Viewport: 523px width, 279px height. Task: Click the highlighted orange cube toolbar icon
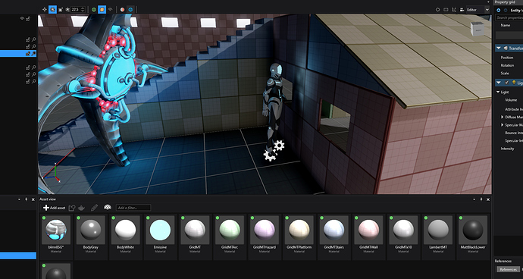pyautogui.click(x=102, y=10)
